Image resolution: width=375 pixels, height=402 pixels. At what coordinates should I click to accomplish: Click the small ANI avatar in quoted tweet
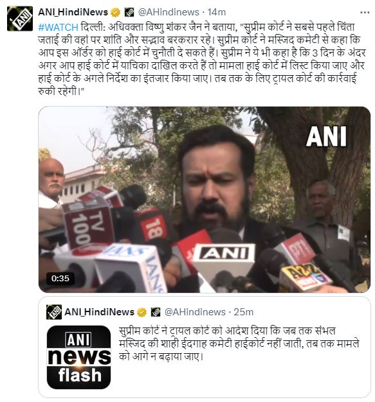[x=54, y=312]
